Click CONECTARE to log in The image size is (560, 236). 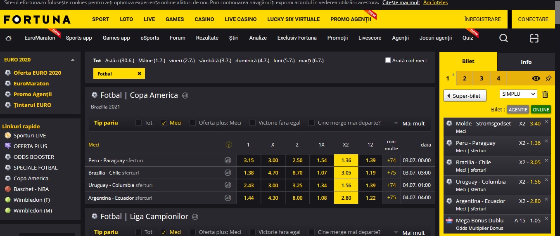point(533,19)
